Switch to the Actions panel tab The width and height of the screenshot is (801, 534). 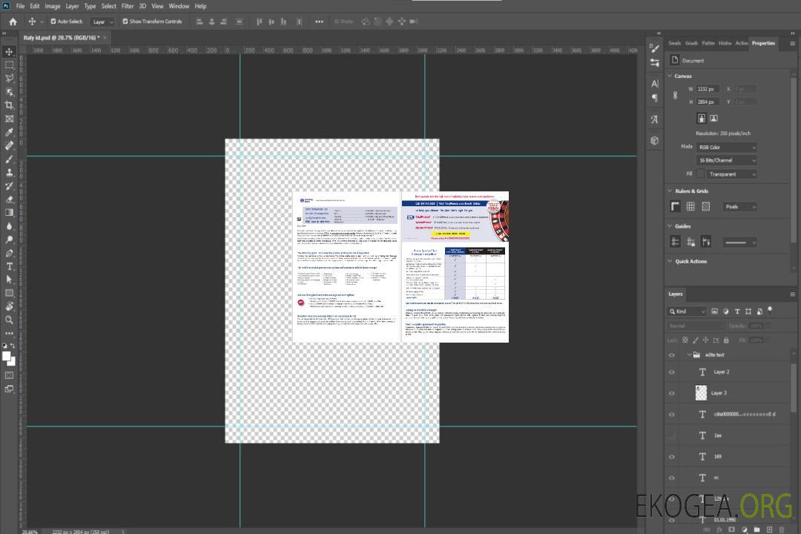742,43
